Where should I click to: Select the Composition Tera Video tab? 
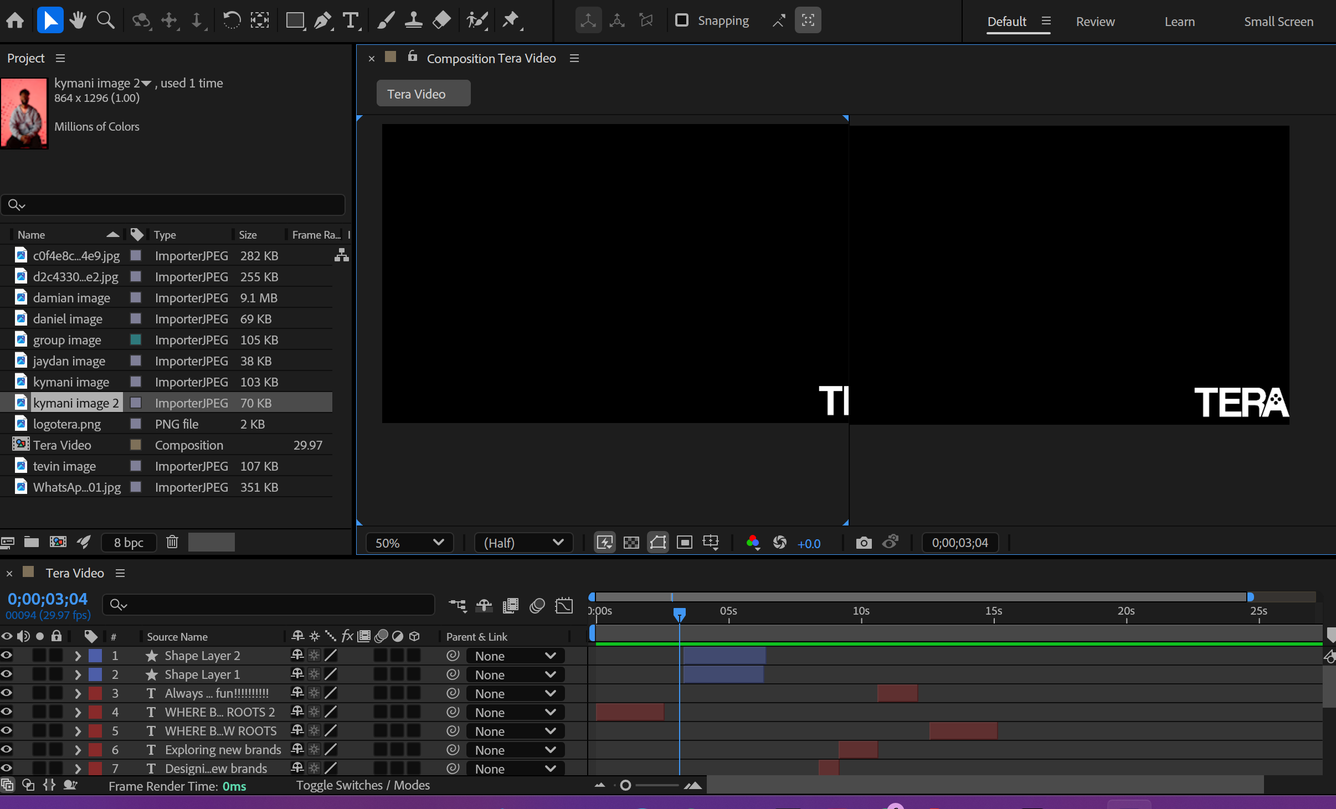491,58
